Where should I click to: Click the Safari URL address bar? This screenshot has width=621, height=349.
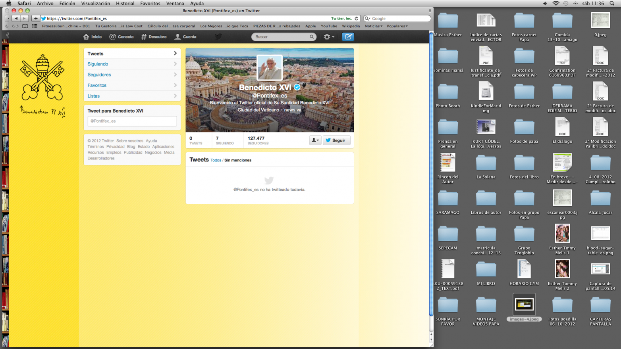tap(187, 18)
